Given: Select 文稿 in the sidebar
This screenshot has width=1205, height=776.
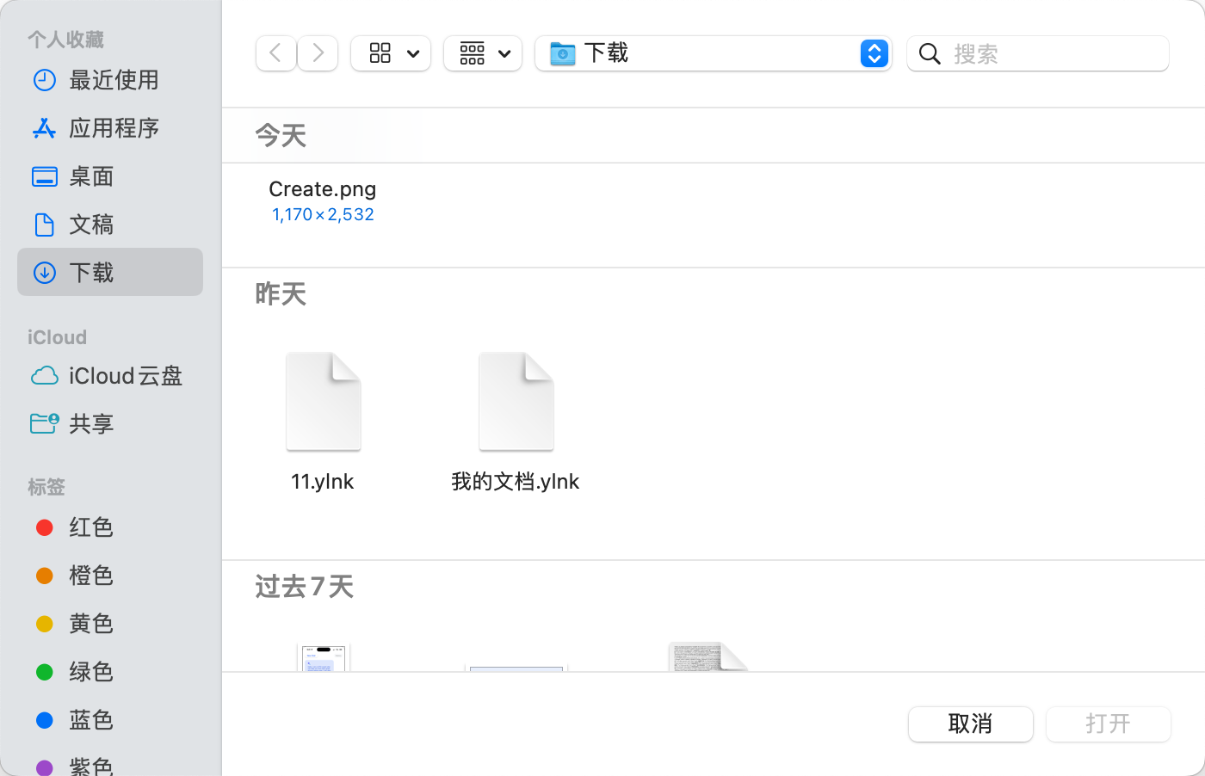Looking at the screenshot, I should point(110,225).
